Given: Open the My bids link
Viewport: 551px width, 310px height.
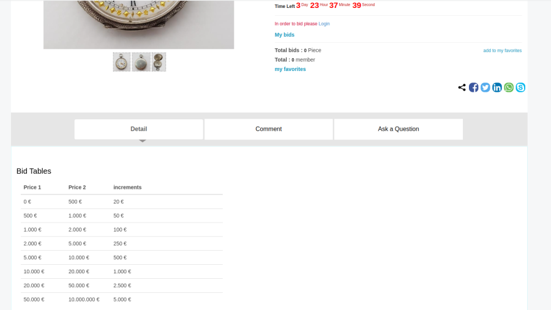Looking at the screenshot, I should point(284,35).
